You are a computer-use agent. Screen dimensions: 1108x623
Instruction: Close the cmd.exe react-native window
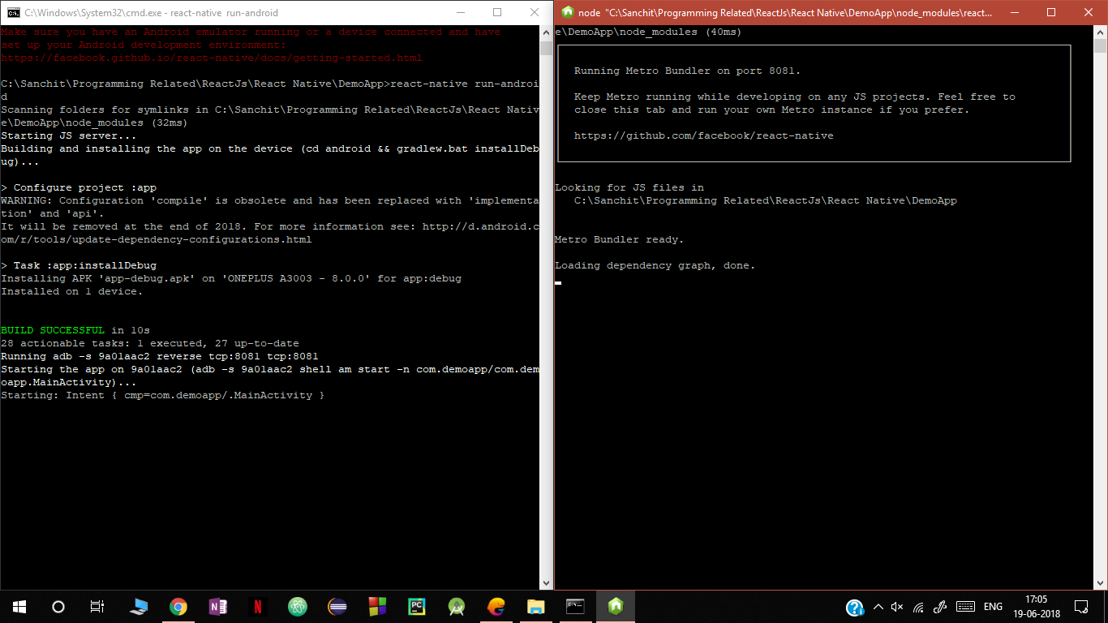tap(535, 12)
